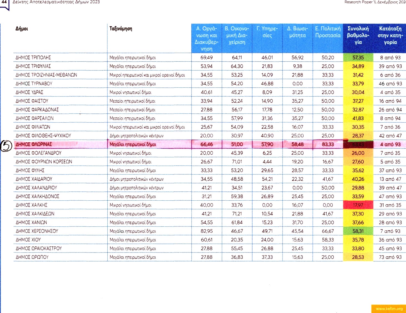Select the ΔΗΜΟΣ ΦΟΛΕΓΑΝΔΡΟΥ row name
This screenshot has width=406, height=313.
(39, 153)
